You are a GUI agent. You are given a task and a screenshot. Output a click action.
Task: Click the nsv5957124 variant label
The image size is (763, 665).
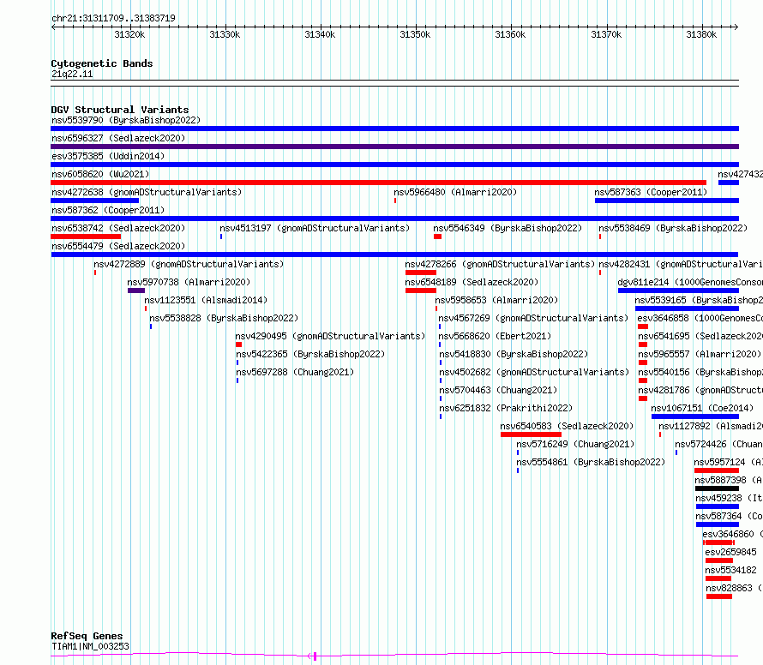[728, 462]
